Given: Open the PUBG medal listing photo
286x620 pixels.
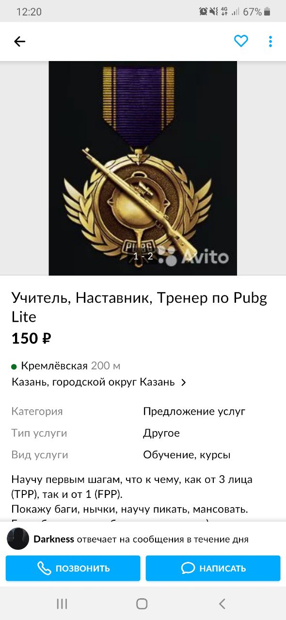Looking at the screenshot, I should point(143,168).
